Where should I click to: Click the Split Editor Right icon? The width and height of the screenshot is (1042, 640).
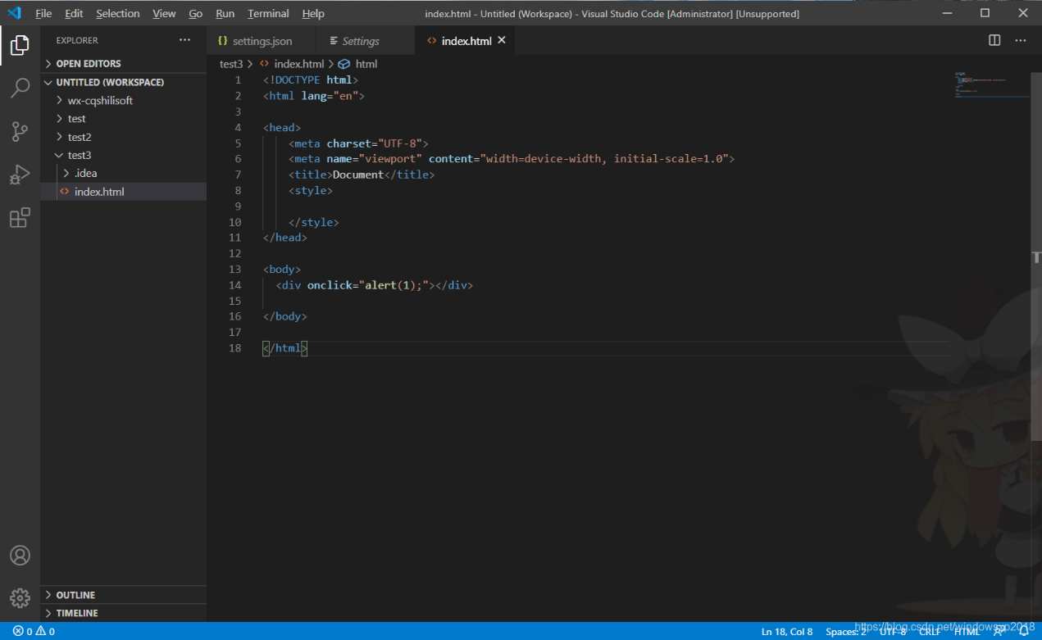pyautogui.click(x=994, y=40)
